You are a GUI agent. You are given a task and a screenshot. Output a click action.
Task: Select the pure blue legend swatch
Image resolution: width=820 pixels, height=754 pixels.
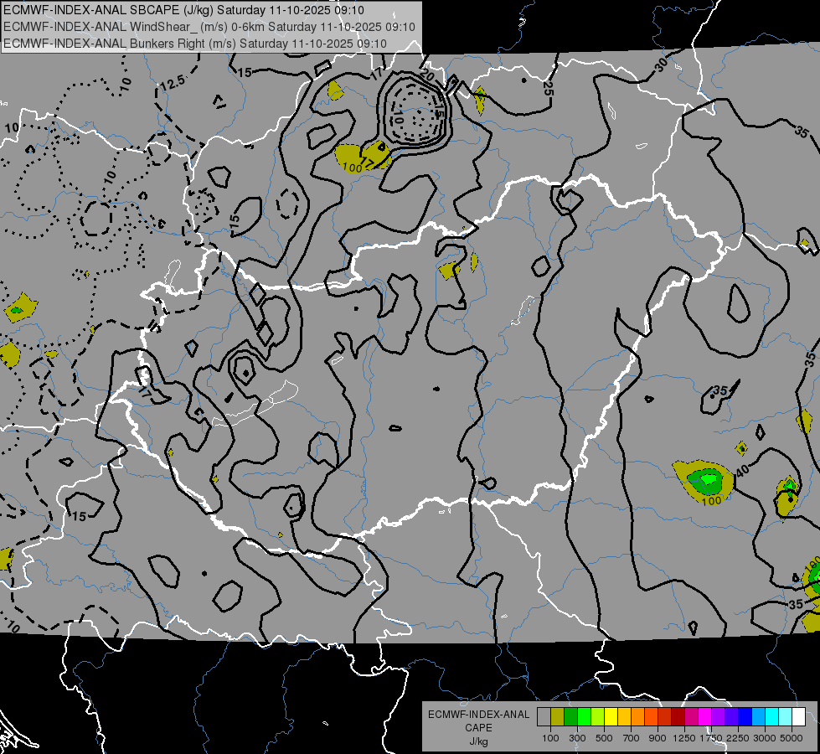(745, 716)
